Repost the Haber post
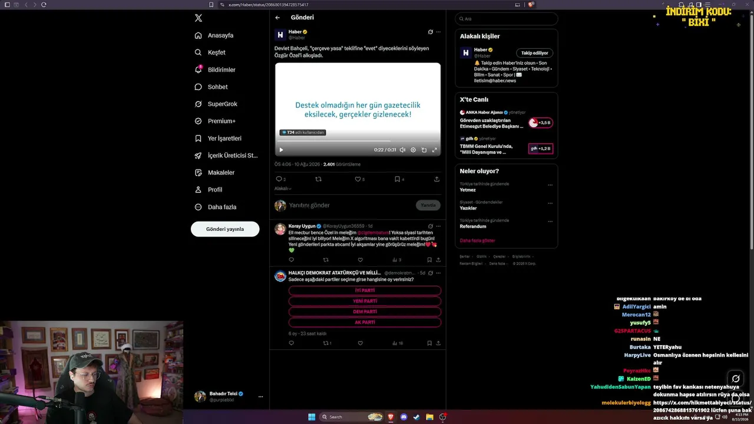 coord(319,179)
